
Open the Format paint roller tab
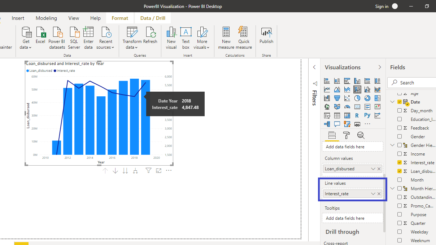[346, 135]
